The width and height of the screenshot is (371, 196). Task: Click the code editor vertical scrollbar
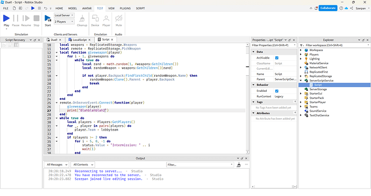click(247, 98)
